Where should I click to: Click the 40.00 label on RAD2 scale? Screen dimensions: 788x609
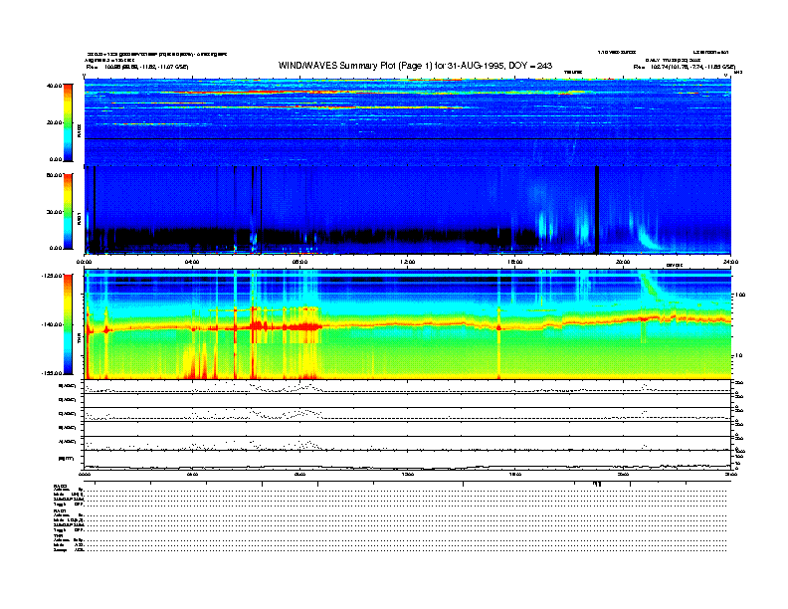pos(54,86)
